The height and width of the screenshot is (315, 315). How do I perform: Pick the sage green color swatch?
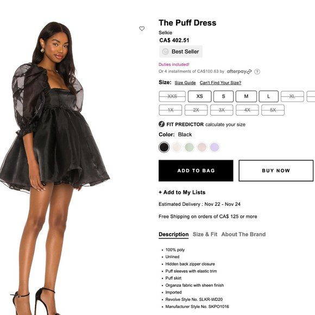pos(189,147)
